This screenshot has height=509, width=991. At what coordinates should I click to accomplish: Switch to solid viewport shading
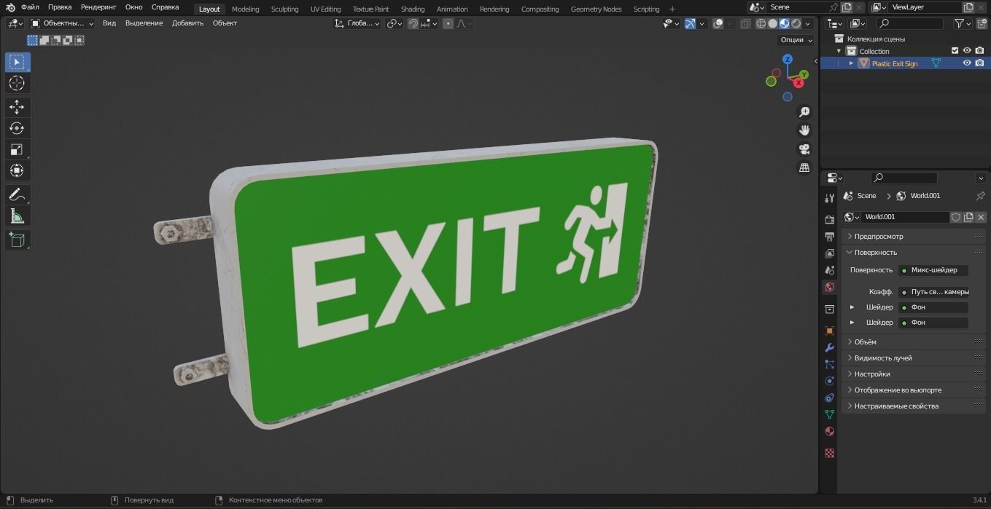[x=773, y=23]
